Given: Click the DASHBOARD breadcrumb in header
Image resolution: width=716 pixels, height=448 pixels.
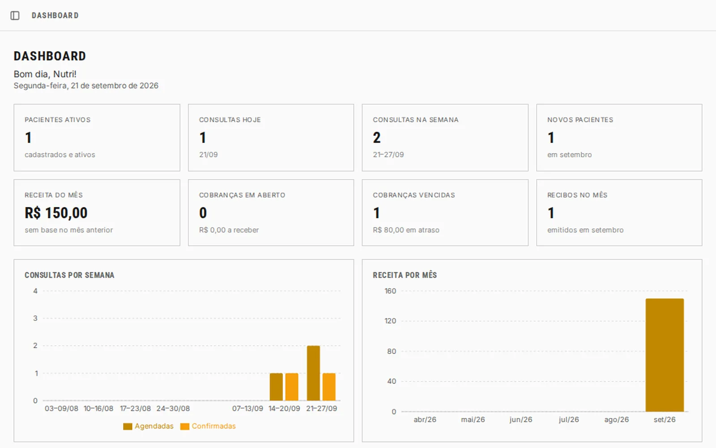Looking at the screenshot, I should pyautogui.click(x=55, y=16).
